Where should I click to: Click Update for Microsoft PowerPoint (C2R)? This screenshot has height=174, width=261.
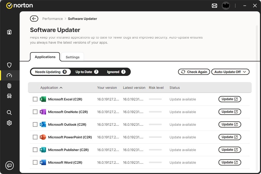[x=229, y=137]
